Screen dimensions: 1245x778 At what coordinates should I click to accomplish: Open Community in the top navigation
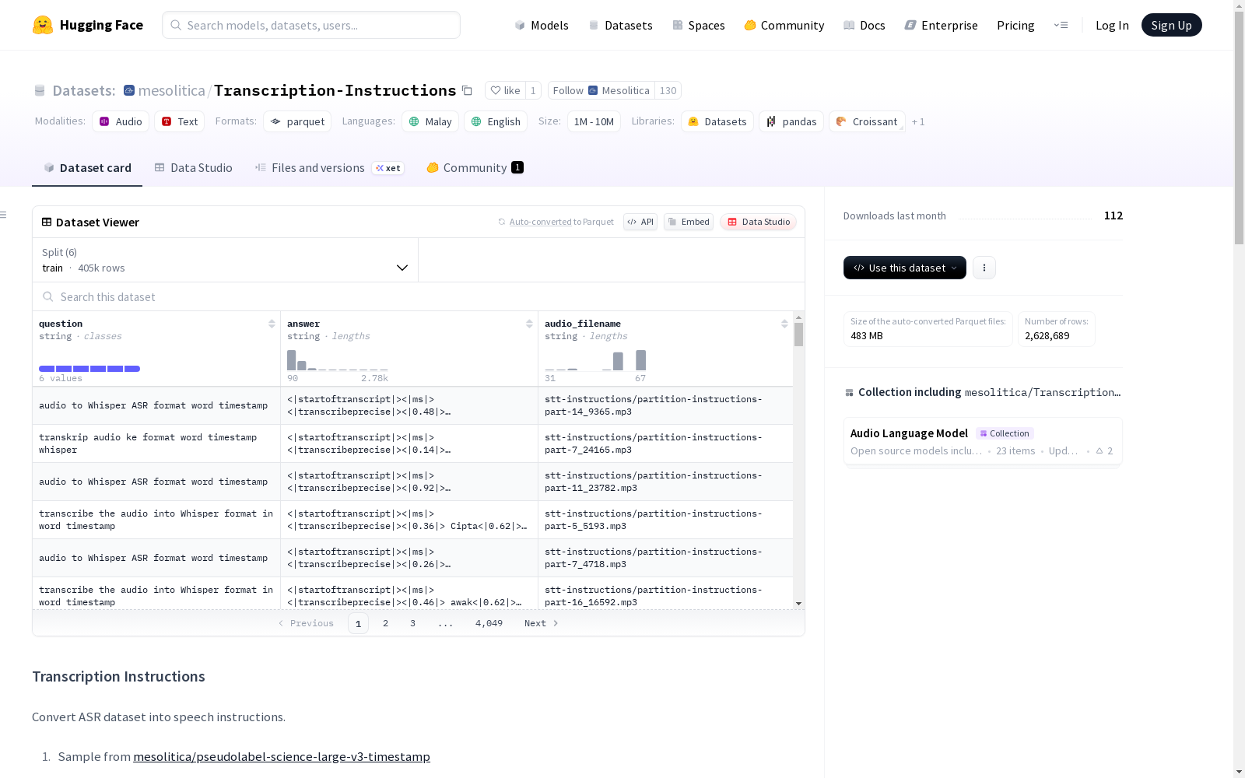(x=784, y=25)
